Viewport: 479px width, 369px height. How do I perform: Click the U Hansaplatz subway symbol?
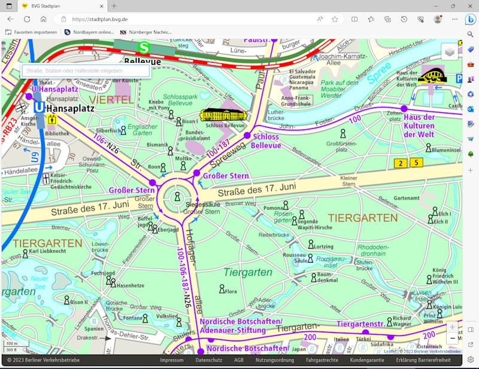coord(39,108)
